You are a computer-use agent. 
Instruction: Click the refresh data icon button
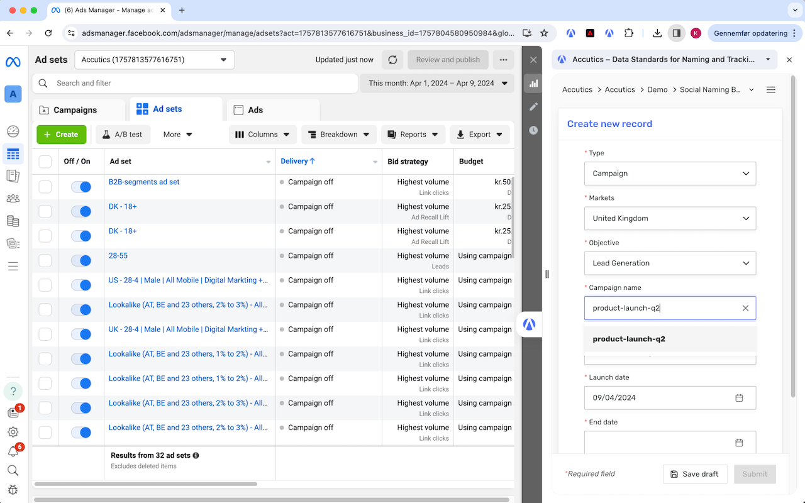coord(392,60)
